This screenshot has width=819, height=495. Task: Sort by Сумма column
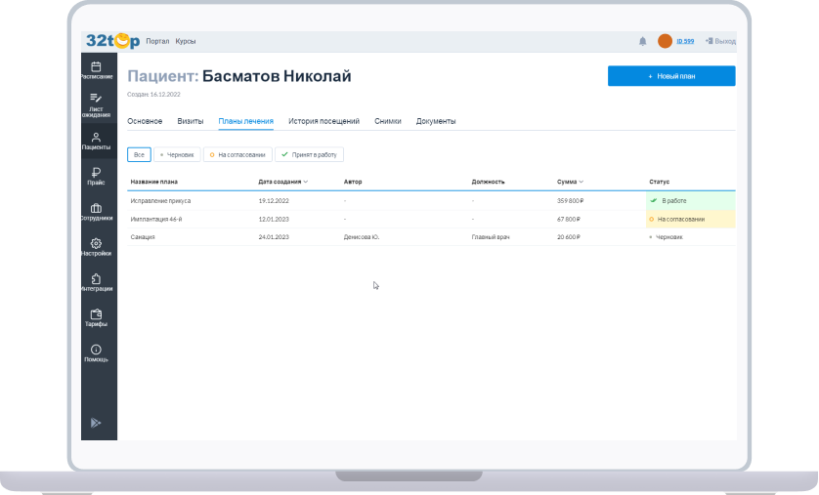click(x=570, y=182)
